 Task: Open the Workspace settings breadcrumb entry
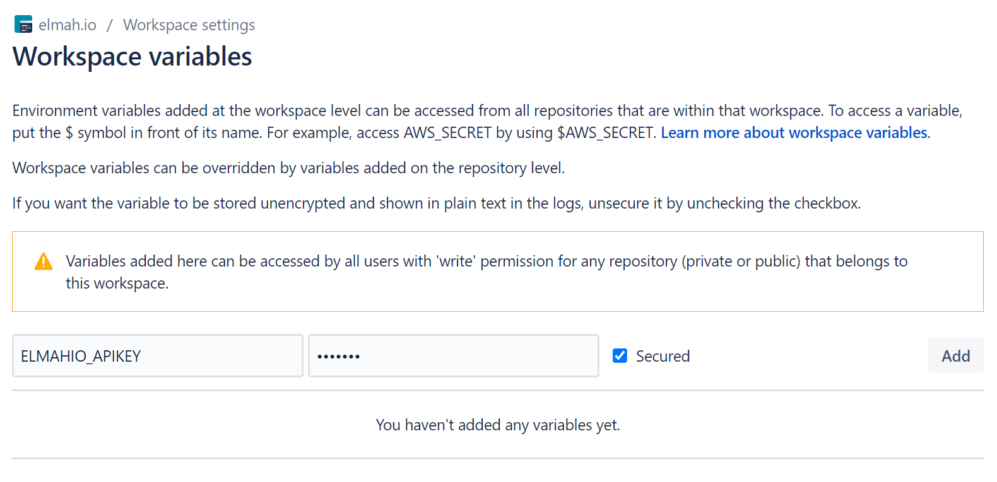click(x=189, y=25)
